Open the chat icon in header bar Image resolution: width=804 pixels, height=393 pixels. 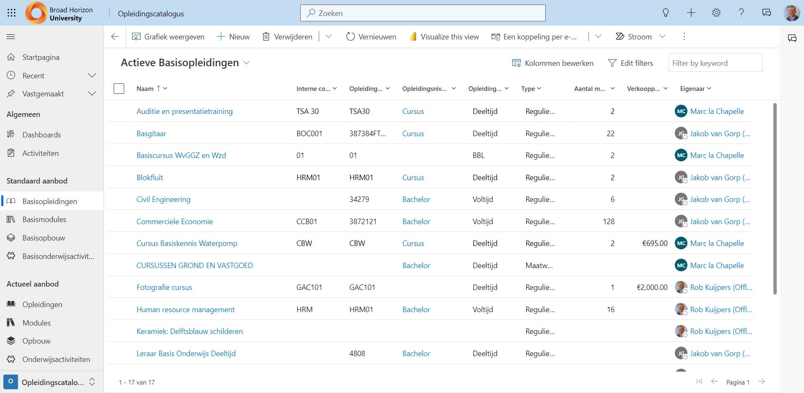[766, 13]
